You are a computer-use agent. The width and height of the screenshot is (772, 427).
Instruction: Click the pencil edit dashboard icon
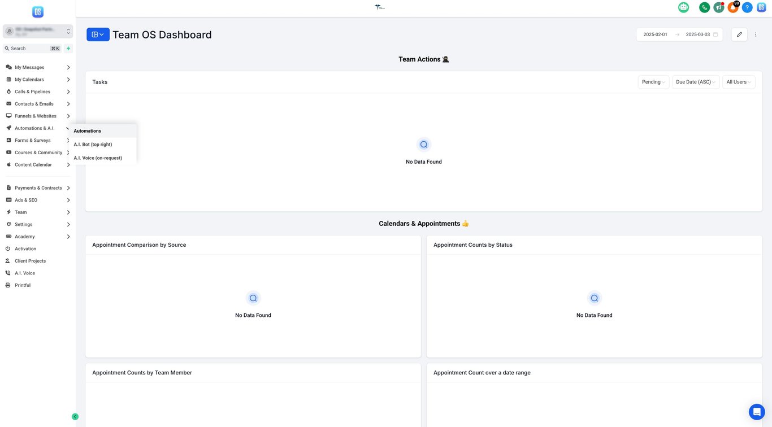[x=739, y=34]
